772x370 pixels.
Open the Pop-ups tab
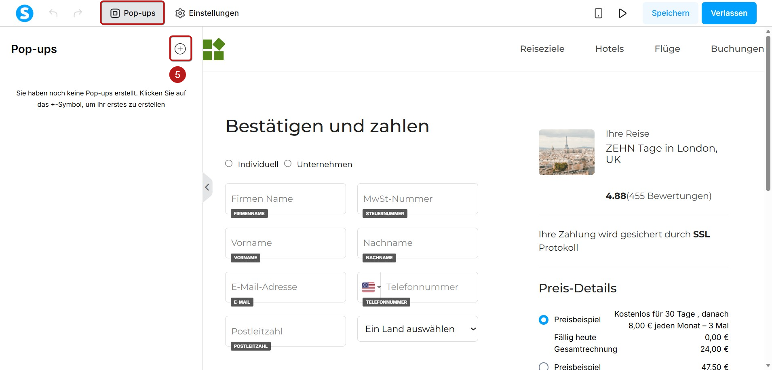[x=133, y=13]
